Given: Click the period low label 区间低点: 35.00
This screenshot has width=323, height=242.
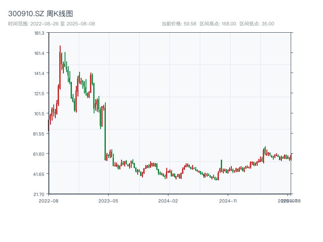Looking at the screenshot, I should click(x=257, y=24).
